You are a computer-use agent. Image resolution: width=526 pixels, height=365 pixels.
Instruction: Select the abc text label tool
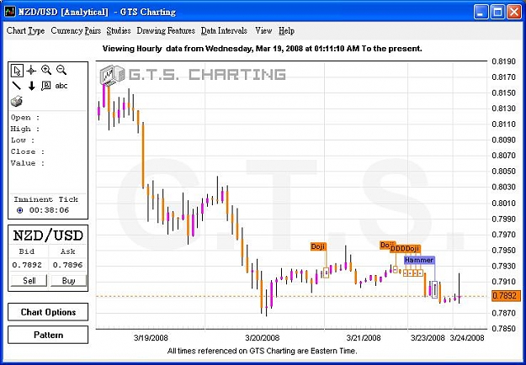pyautogui.click(x=61, y=86)
